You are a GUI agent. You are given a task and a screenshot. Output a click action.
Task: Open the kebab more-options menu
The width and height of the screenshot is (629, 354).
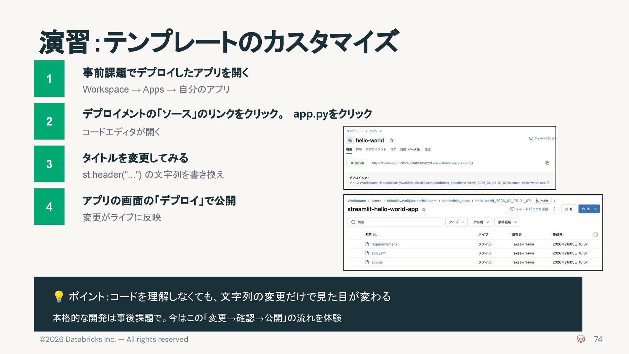(555, 209)
